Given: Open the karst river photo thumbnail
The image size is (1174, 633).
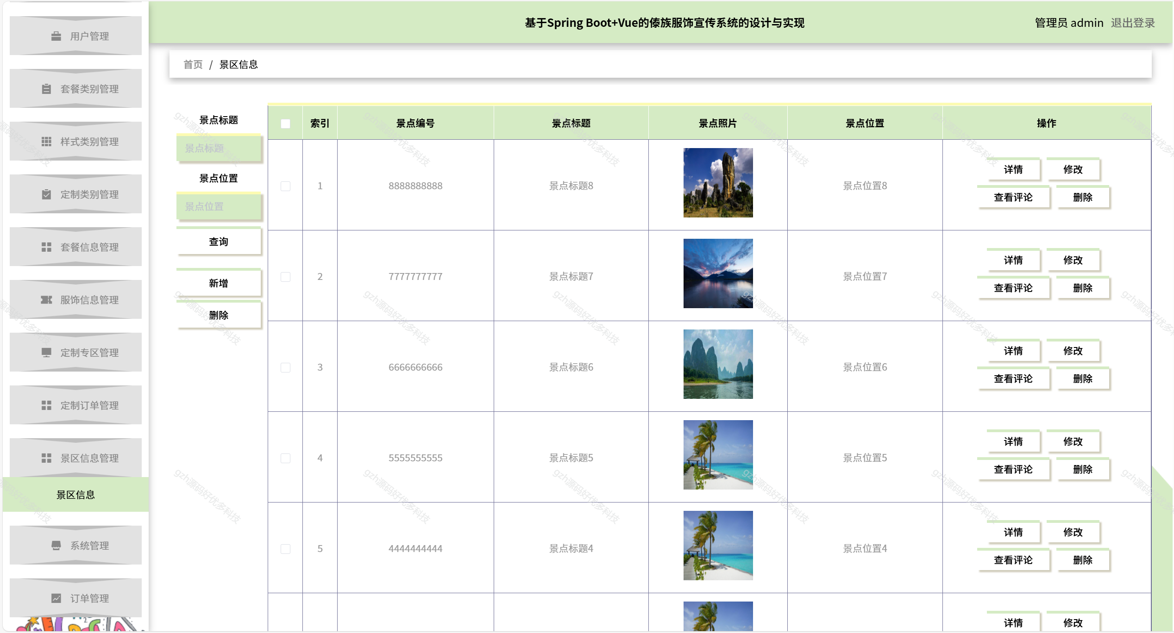Looking at the screenshot, I should click(718, 364).
